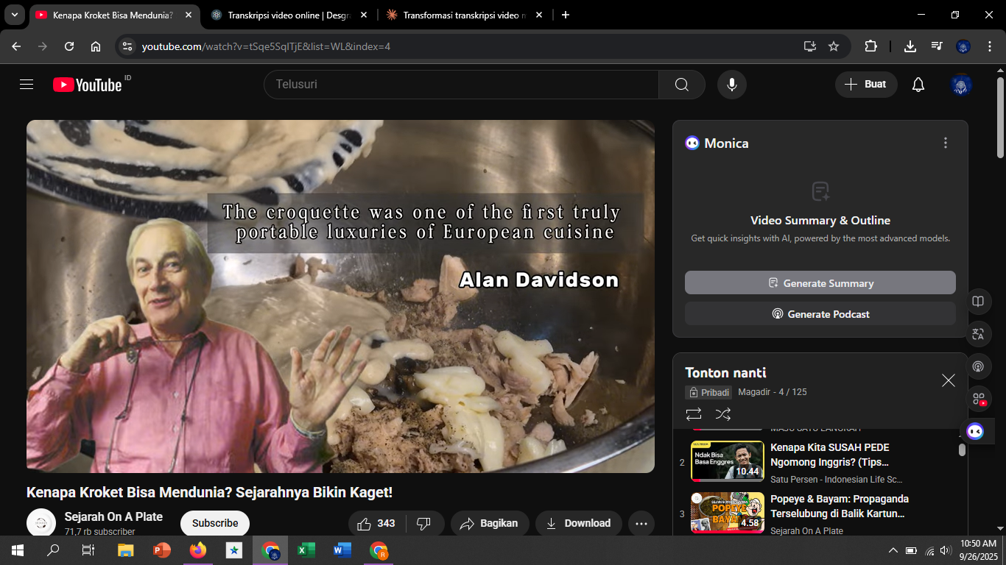The width and height of the screenshot is (1006, 565).
Task: Open Kenapa Kita SUSAH PEDE thumbnail
Action: pyautogui.click(x=728, y=462)
